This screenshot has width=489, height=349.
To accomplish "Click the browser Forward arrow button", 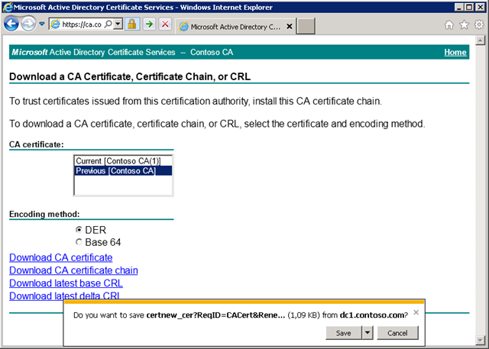I will 28,24.
